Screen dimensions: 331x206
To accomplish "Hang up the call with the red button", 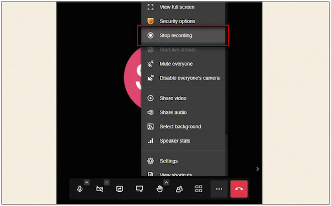I will coord(239,189).
